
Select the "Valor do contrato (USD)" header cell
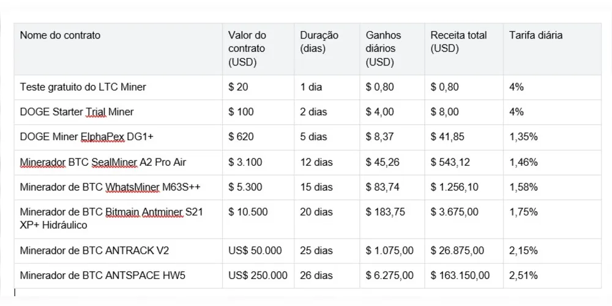[x=247, y=49]
